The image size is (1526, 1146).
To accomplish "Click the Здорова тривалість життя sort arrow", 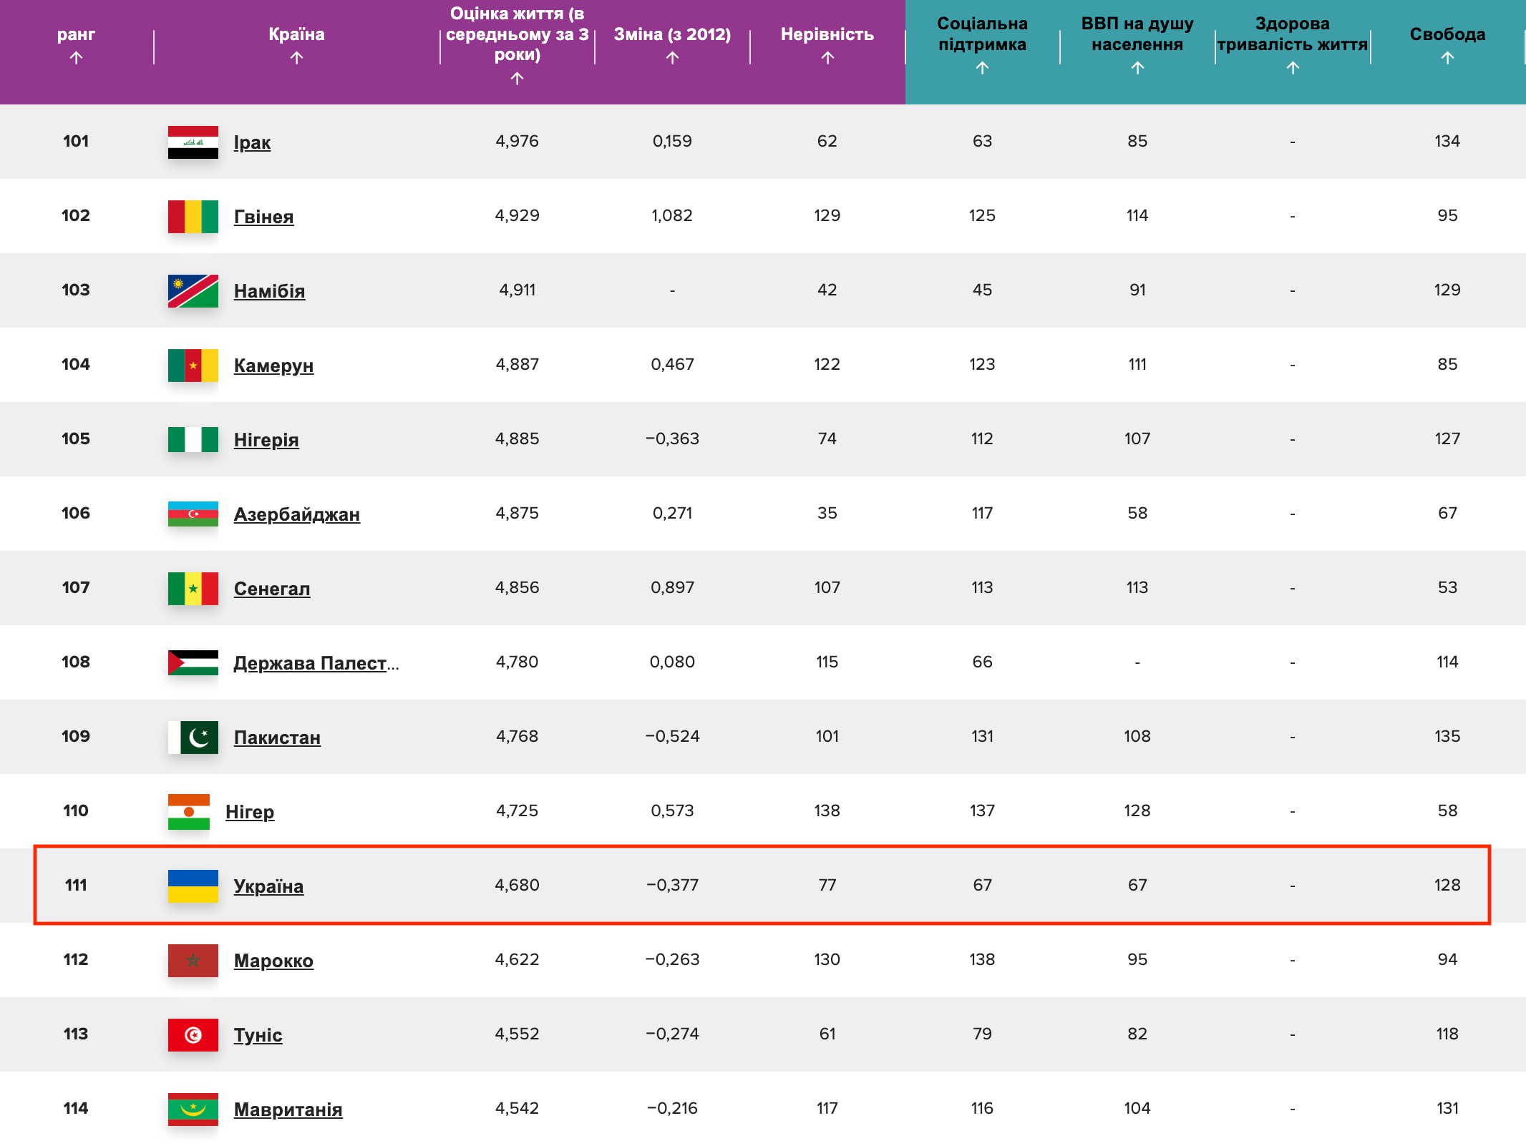I will tap(1293, 68).
